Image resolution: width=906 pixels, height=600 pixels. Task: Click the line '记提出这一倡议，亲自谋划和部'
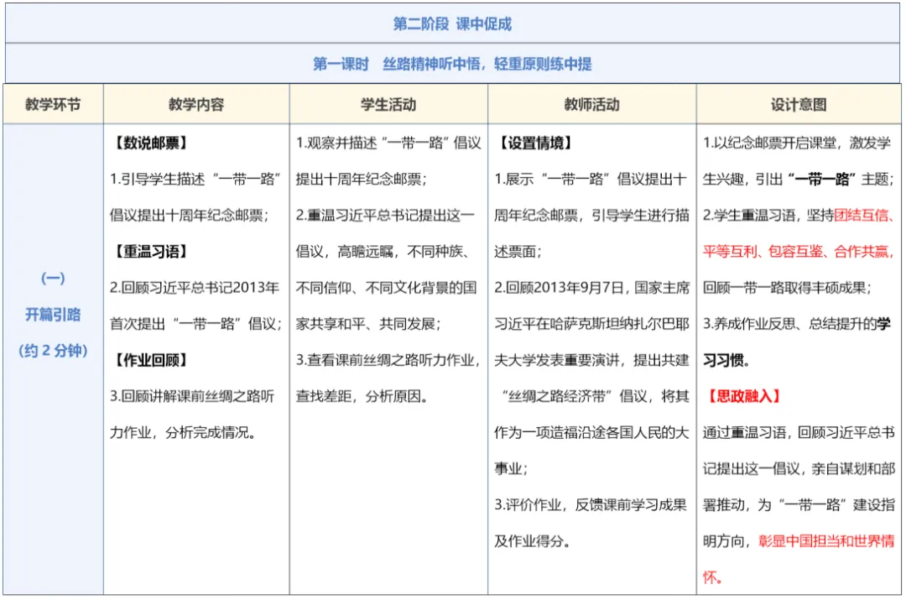[x=799, y=469]
